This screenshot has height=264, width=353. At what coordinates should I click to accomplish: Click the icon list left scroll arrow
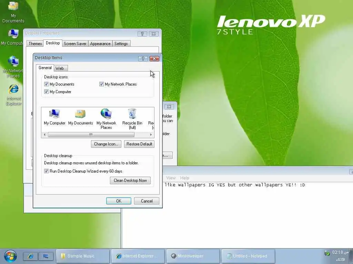44,135
